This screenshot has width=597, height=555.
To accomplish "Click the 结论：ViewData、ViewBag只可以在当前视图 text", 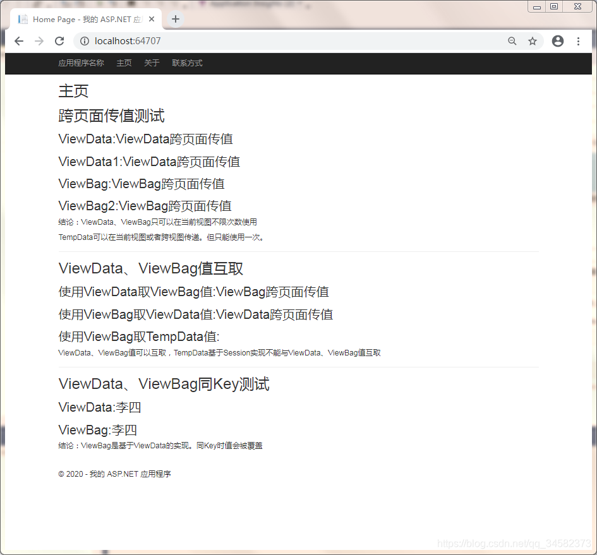I will click(158, 222).
